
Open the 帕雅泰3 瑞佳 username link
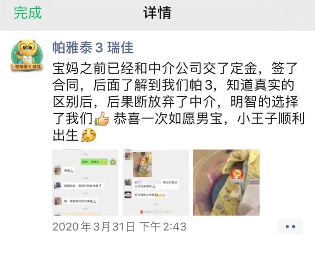93,48
